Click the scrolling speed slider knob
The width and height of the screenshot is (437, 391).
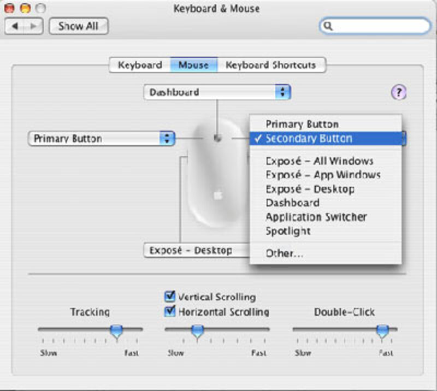pos(198,331)
